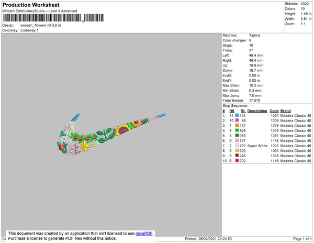Click the EndY value 0.00 in
The width and height of the screenshot is (314, 243).
[x=254, y=80]
